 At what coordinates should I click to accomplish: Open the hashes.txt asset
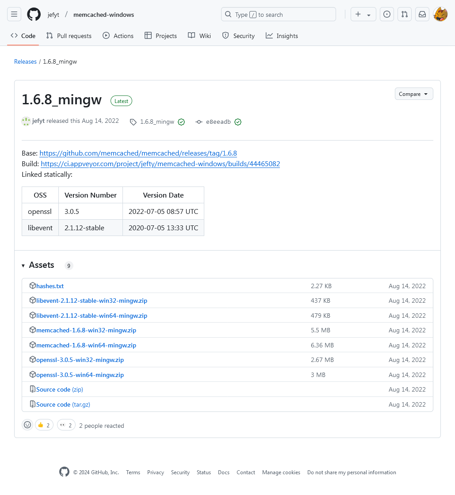click(50, 286)
